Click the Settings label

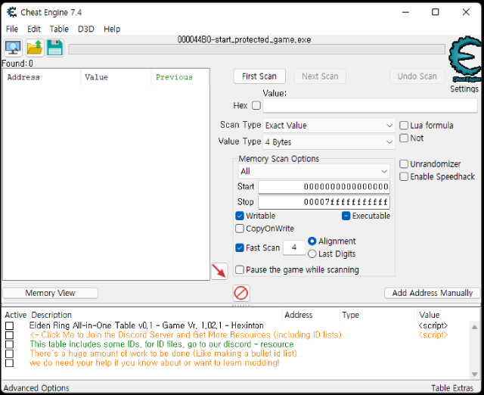[464, 89]
